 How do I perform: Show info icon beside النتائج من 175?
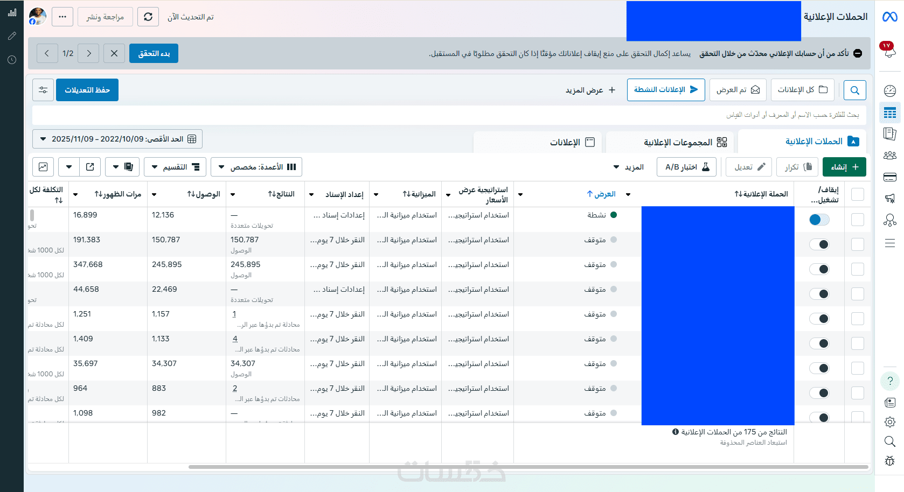pyautogui.click(x=676, y=432)
